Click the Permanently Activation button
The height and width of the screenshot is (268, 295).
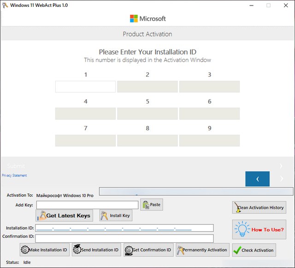pyautogui.click(x=202, y=250)
